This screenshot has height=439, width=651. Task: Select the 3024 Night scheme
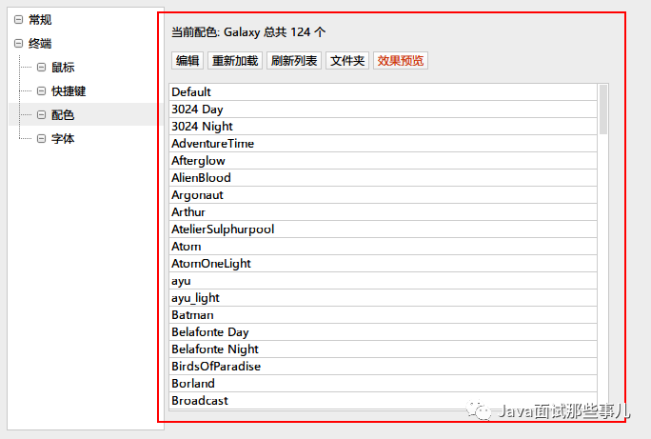(384, 127)
